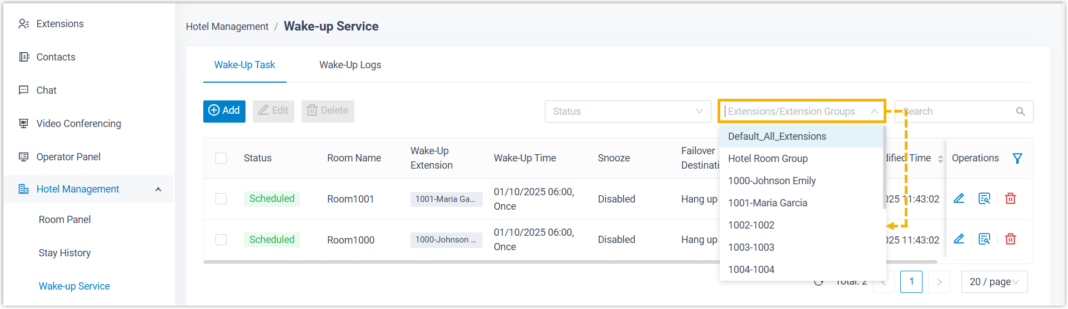Delete Room1000 task via trash icon

tap(1010, 239)
